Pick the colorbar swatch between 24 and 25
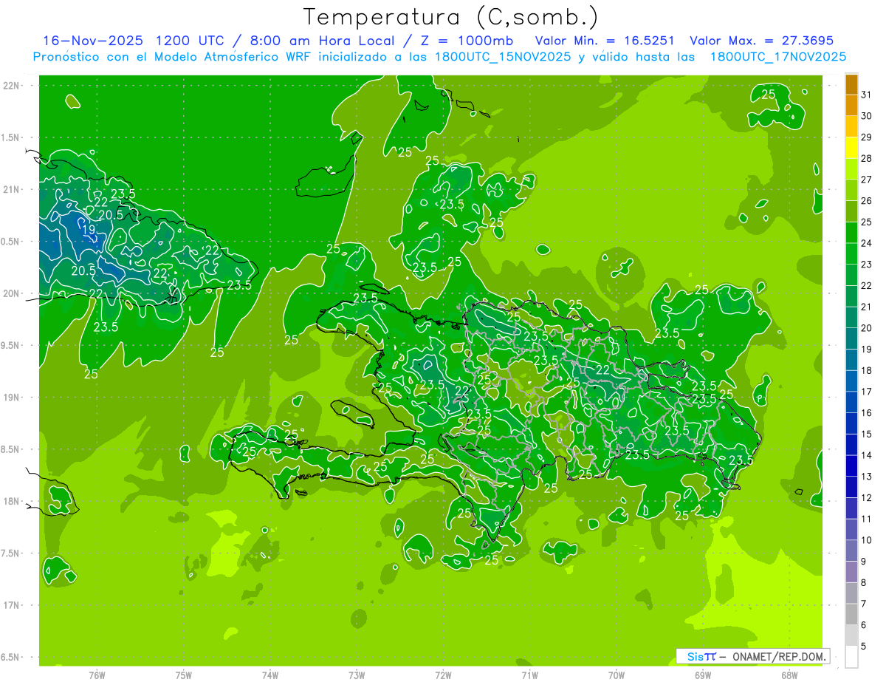The width and height of the screenshot is (886, 685). pos(851,232)
